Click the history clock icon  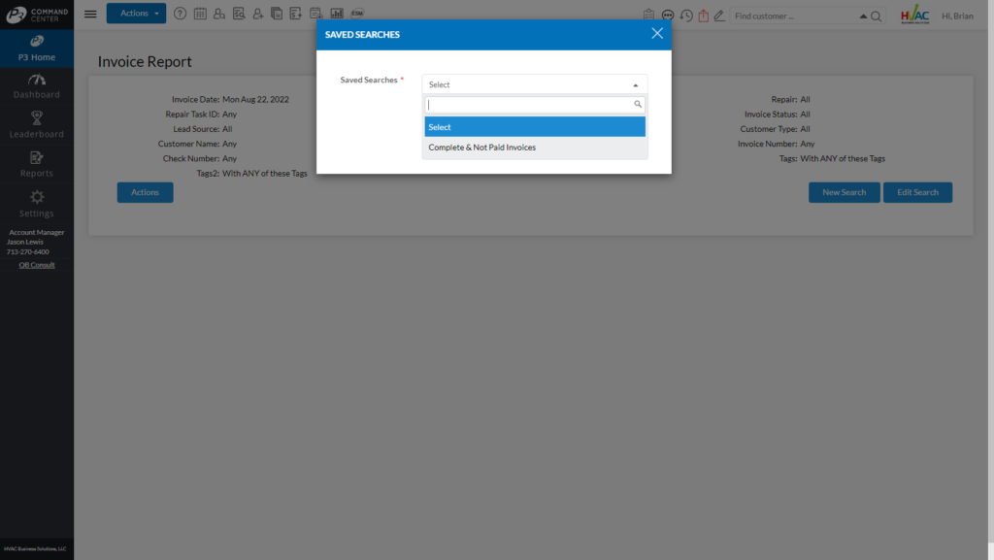point(686,16)
